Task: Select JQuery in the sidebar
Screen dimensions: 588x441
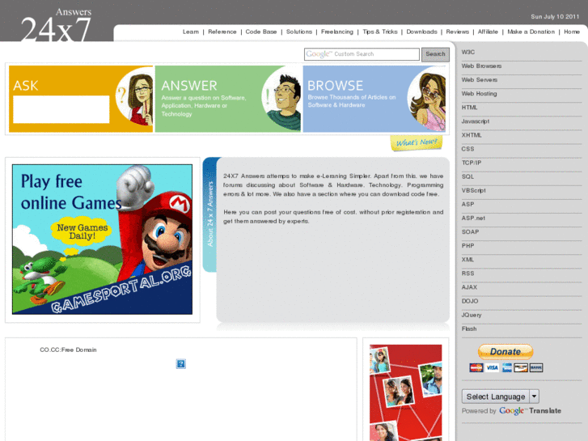Action: pyautogui.click(x=472, y=315)
